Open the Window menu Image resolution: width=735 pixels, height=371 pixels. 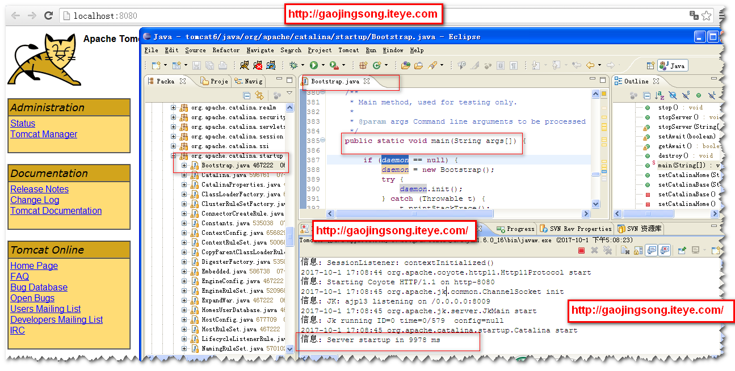pos(393,50)
